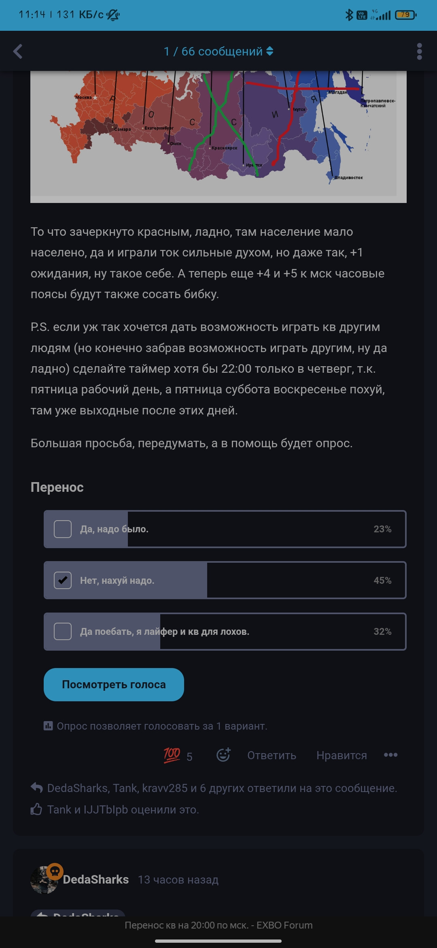The width and height of the screenshot is (437, 948).
Task: Open post options ellipsis menu
Action: (x=390, y=755)
